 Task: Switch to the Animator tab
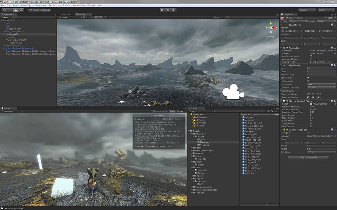[x=65, y=14]
